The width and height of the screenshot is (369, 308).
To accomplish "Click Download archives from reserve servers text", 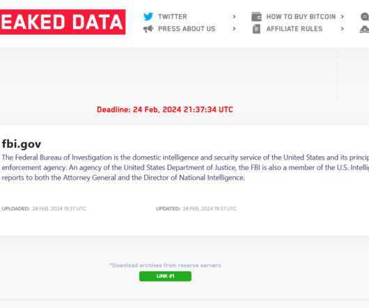I will tap(165, 265).
